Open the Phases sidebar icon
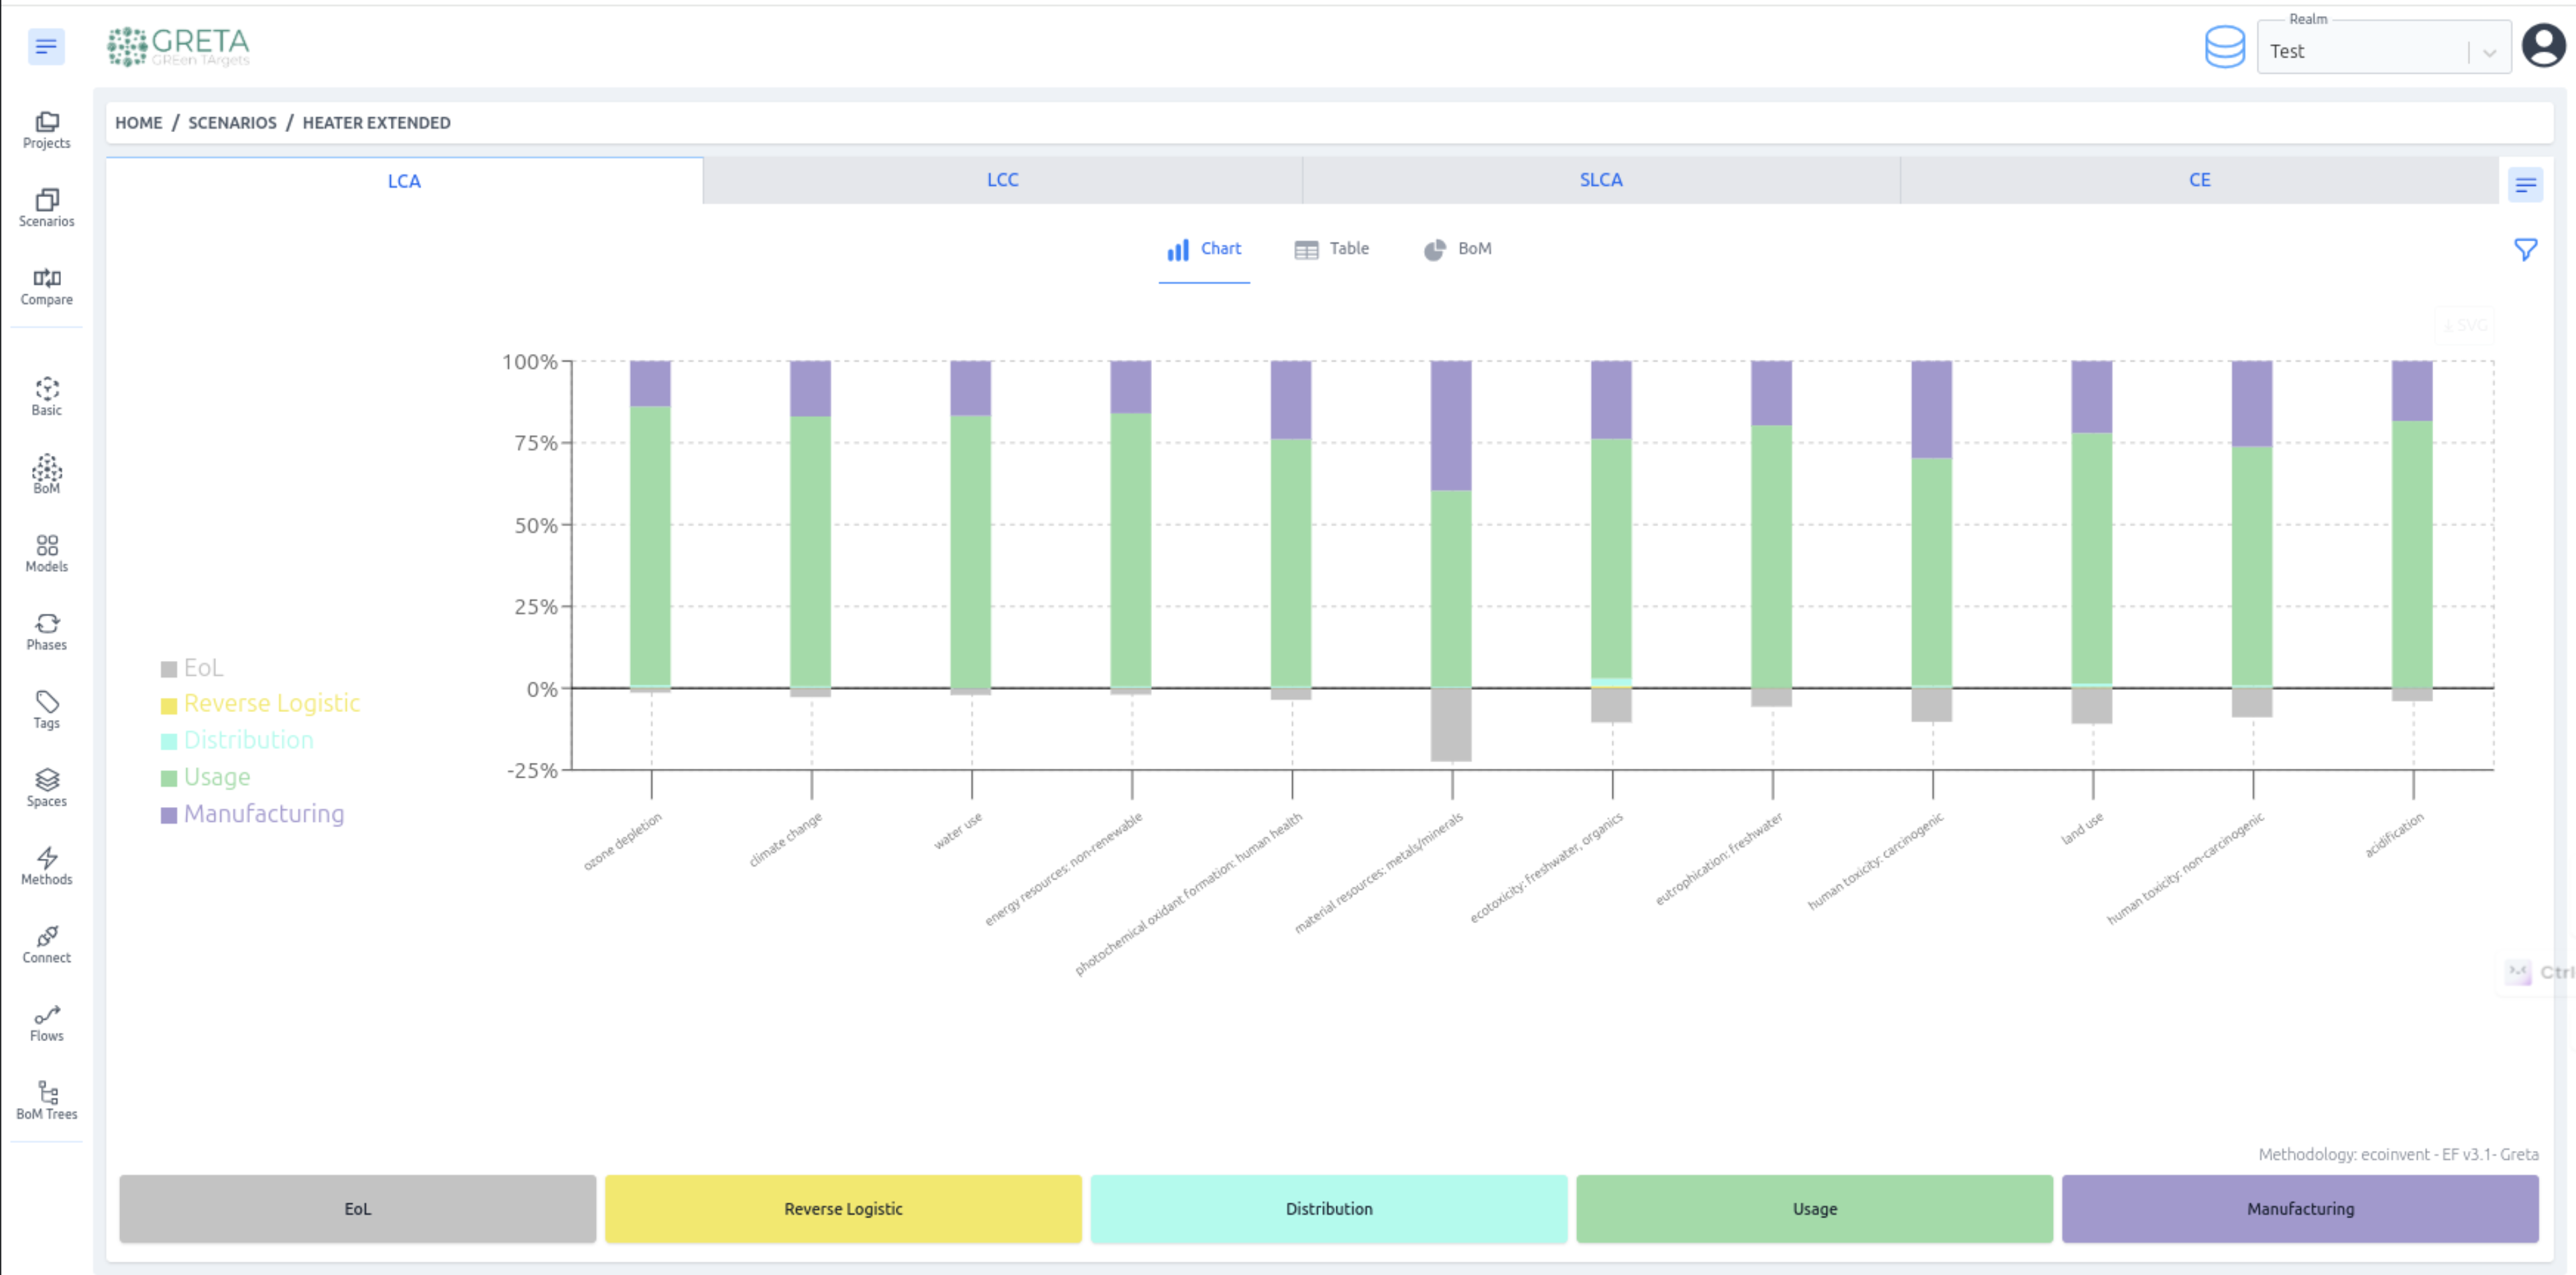 click(x=46, y=631)
